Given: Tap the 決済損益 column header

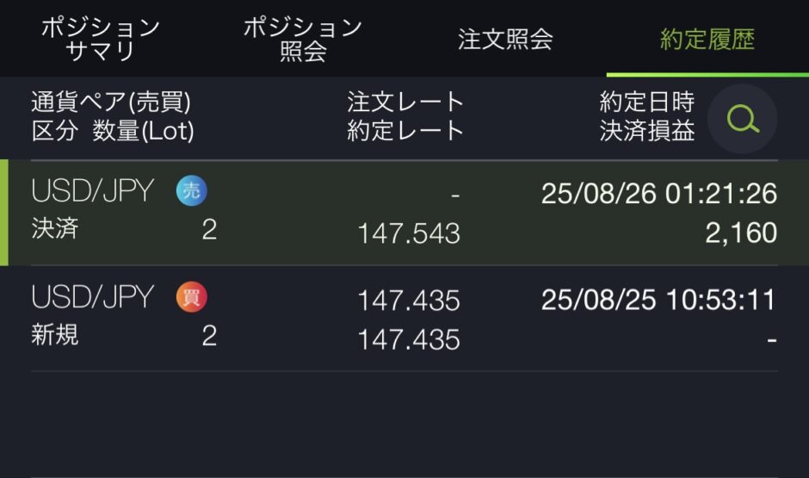Looking at the screenshot, I should click(647, 131).
